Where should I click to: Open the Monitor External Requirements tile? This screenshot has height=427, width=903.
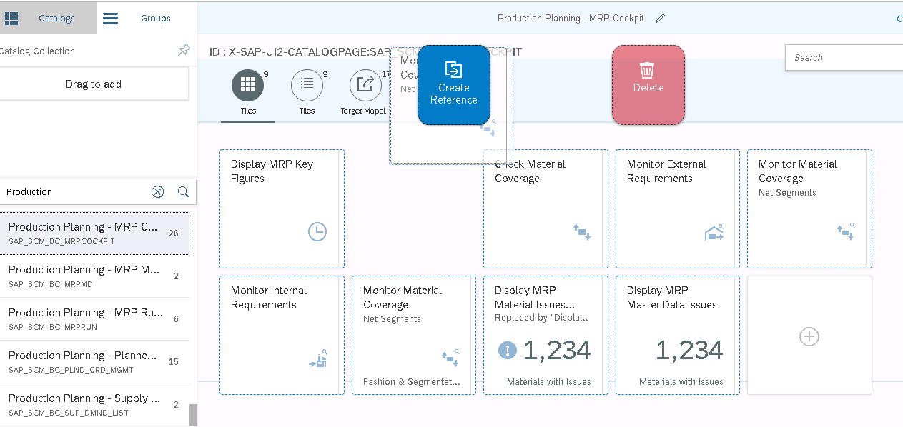click(677, 209)
